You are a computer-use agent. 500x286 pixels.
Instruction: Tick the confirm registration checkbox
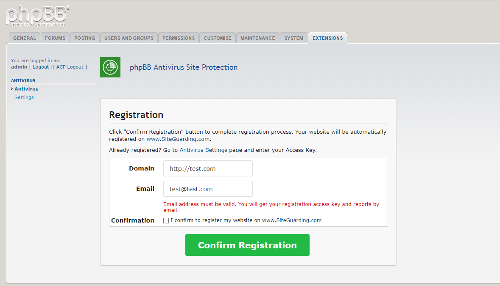[x=166, y=220]
